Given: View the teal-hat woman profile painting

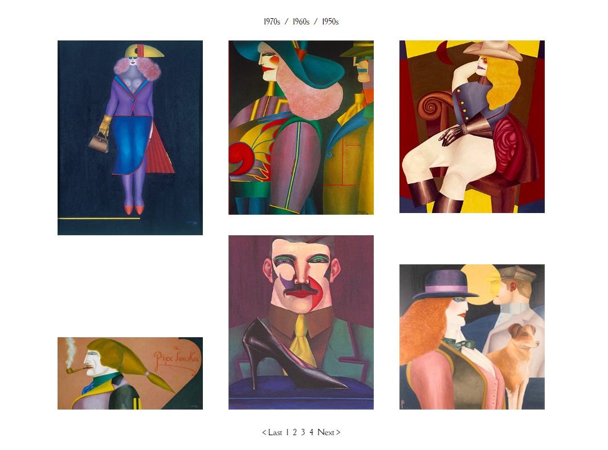Looking at the screenshot, I should point(301,128).
